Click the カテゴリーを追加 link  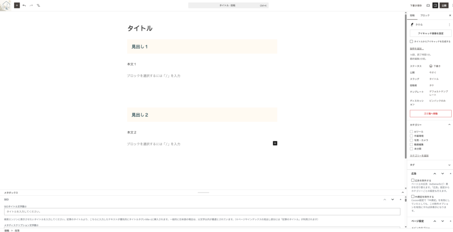click(419, 156)
